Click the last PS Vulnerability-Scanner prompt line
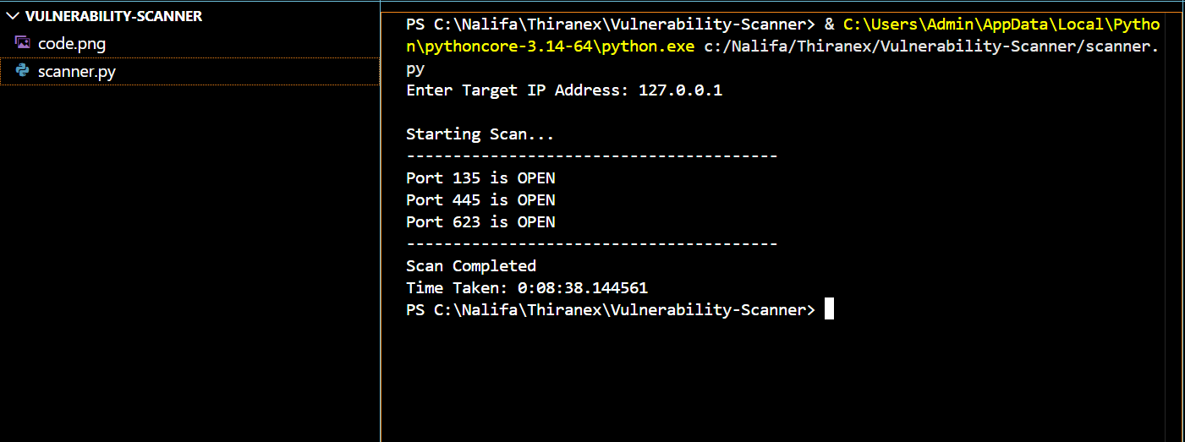This screenshot has width=1185, height=442. coord(611,310)
